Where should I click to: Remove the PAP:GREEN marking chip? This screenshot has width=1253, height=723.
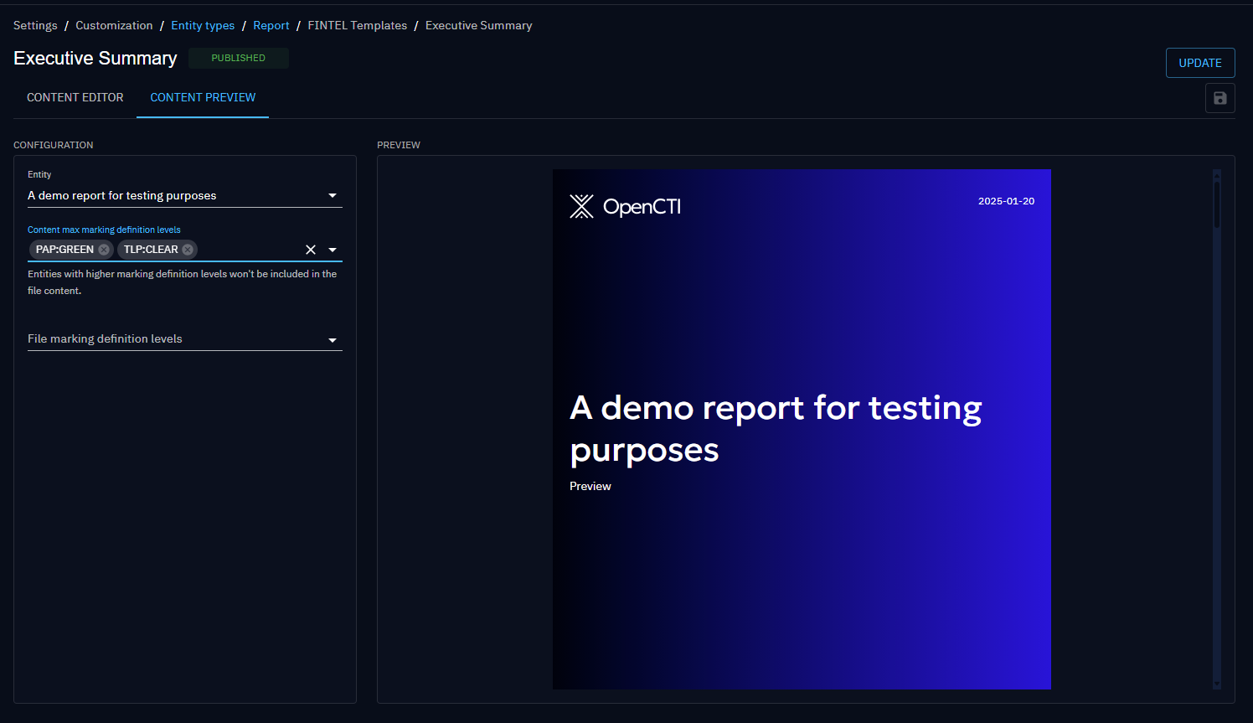tap(104, 250)
